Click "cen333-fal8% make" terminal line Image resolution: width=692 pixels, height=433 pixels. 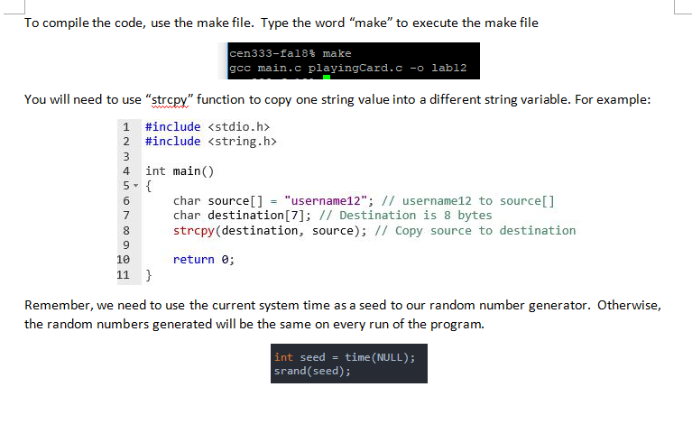pyautogui.click(x=291, y=53)
